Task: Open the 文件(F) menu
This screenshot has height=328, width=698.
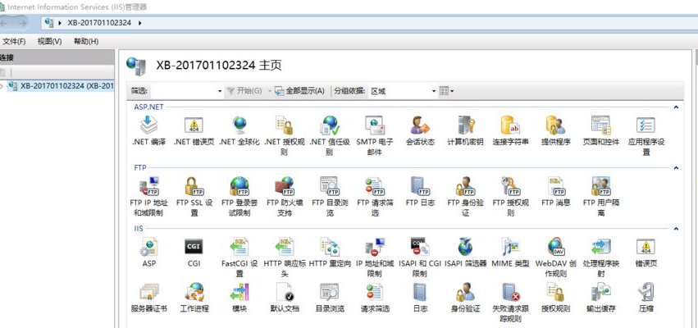Action: click(14, 41)
